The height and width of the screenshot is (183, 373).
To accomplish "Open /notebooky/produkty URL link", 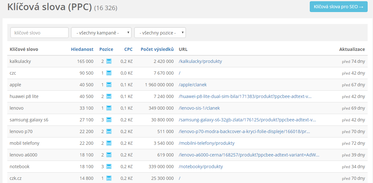I will [x=201, y=167].
